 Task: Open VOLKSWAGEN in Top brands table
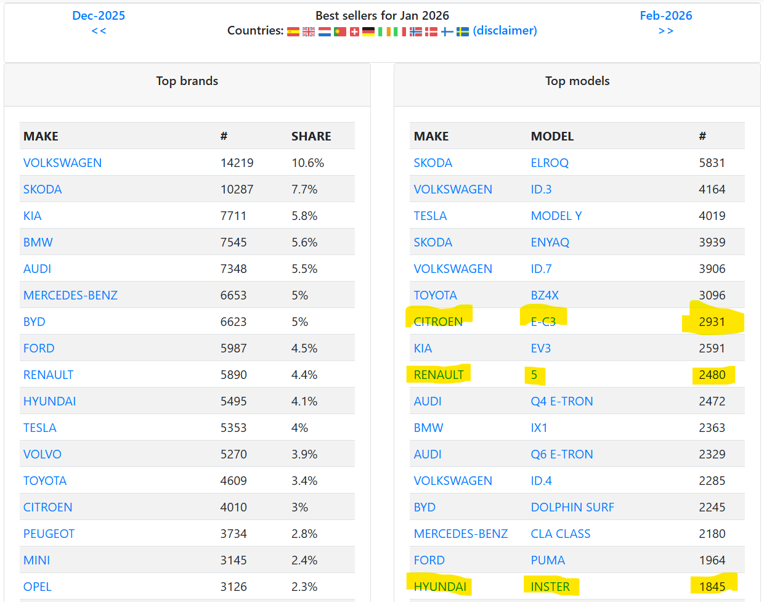tap(62, 163)
